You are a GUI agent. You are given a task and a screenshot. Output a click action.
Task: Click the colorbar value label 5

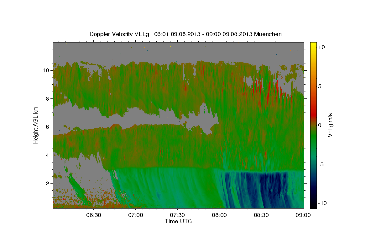[320, 86]
